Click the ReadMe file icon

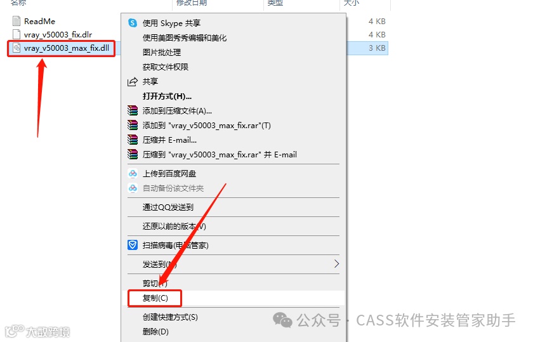tap(16, 21)
